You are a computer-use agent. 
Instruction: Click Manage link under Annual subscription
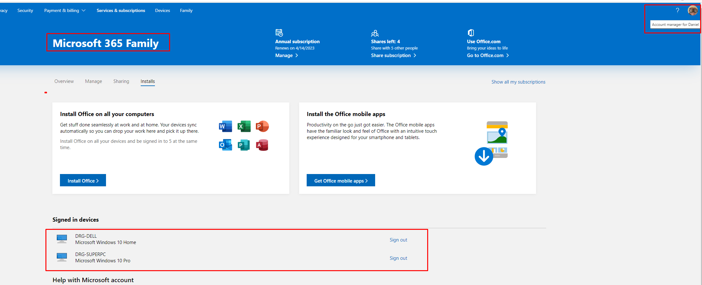[x=286, y=55]
